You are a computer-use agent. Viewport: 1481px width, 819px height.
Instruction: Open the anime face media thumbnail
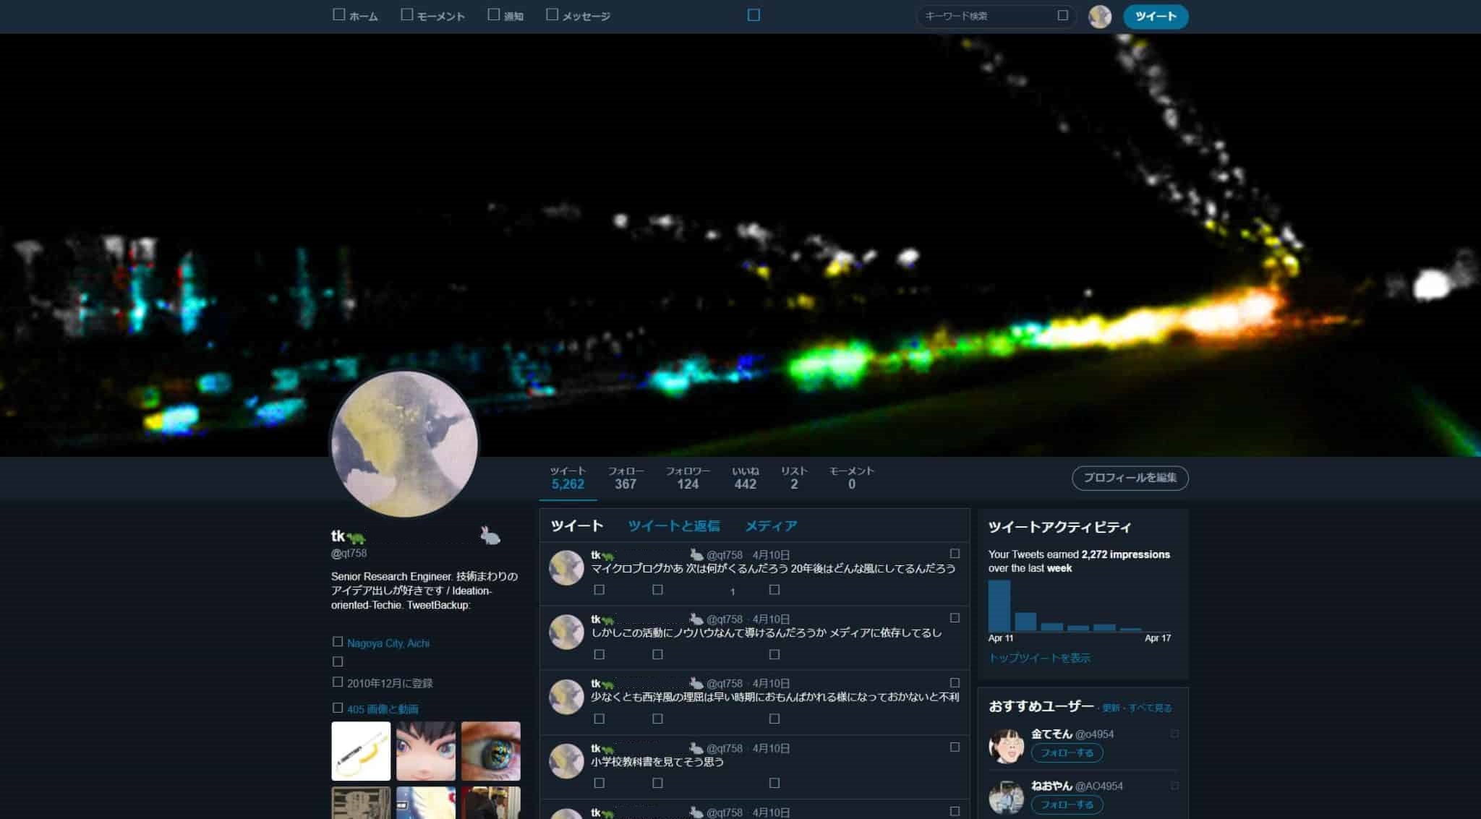(426, 751)
